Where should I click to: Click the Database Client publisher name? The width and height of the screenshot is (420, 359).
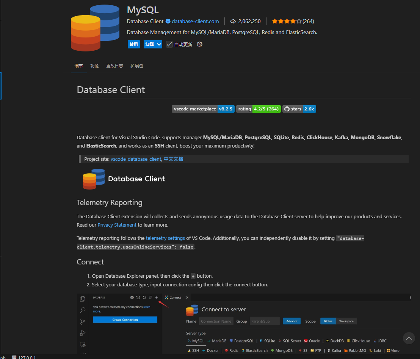[145, 22]
